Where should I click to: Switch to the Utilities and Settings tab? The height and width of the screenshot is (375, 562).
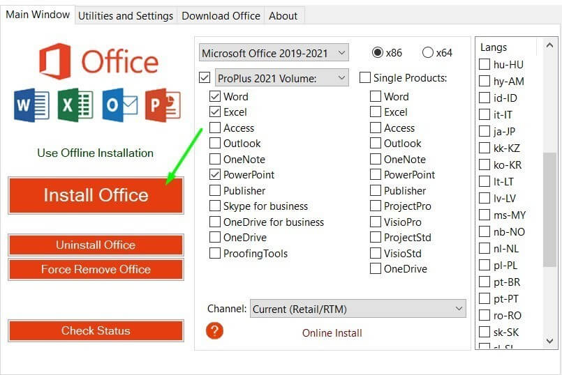(x=126, y=15)
